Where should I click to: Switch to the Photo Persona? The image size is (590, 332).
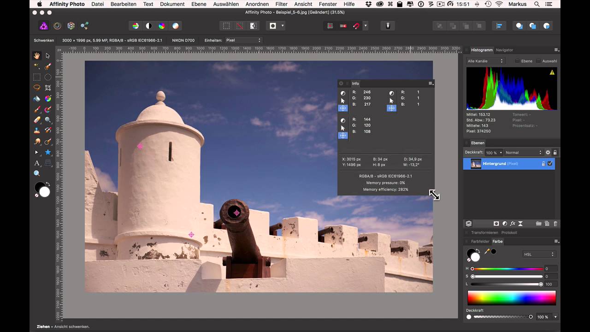click(44, 26)
